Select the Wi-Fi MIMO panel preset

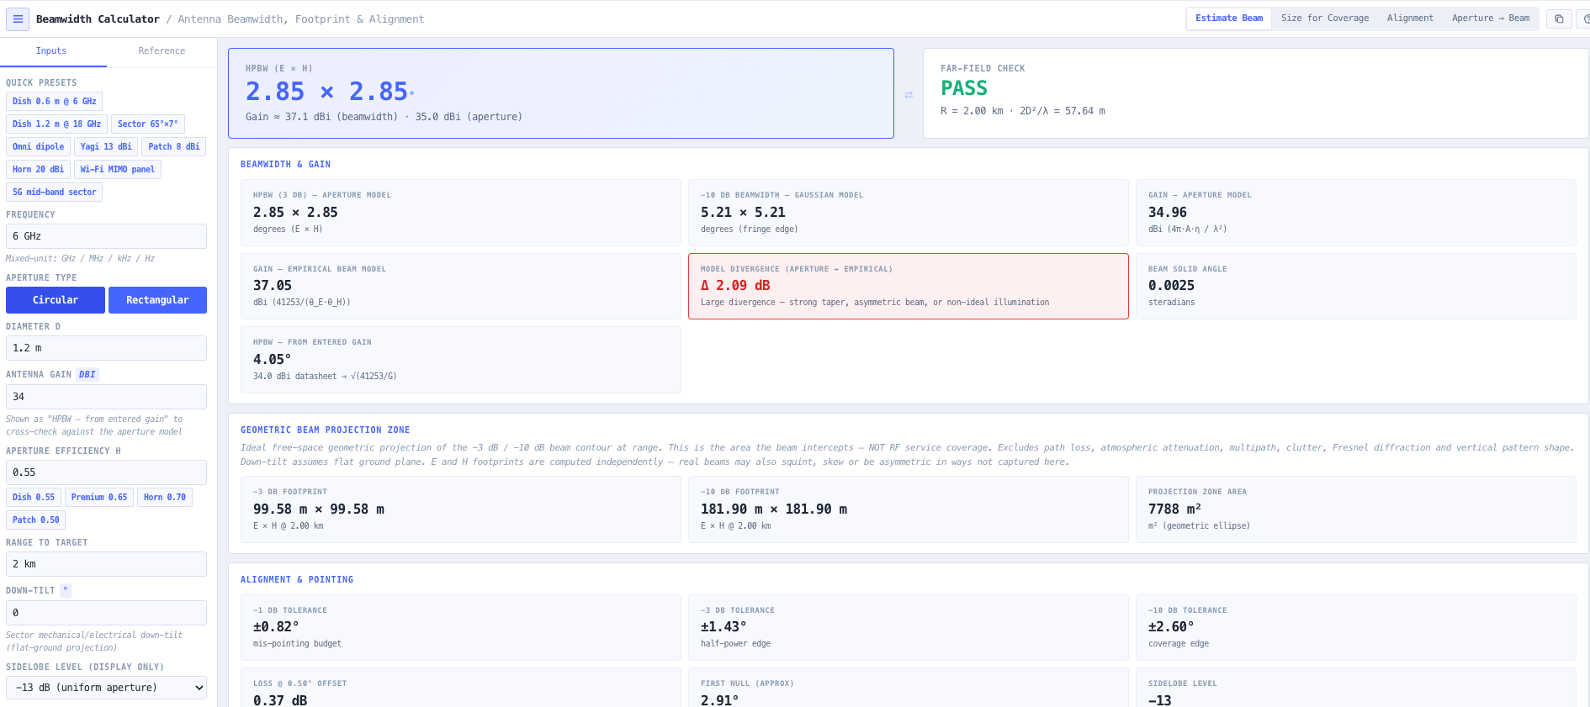[118, 170]
